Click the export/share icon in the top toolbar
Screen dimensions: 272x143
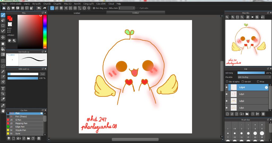point(8,8)
